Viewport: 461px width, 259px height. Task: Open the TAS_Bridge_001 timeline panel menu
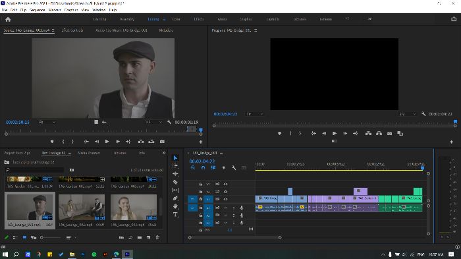221,154
